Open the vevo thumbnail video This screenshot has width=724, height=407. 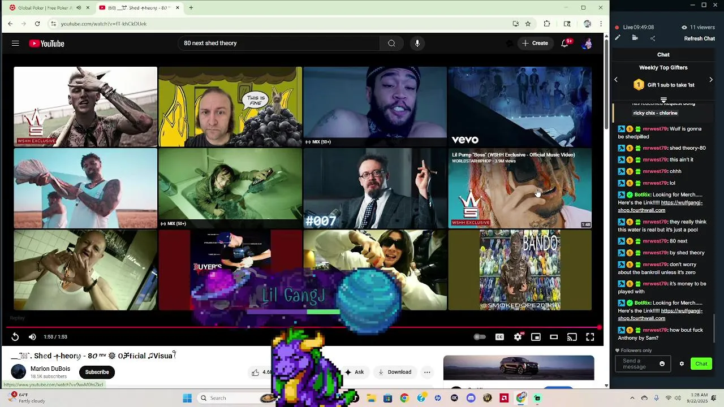coord(520,107)
